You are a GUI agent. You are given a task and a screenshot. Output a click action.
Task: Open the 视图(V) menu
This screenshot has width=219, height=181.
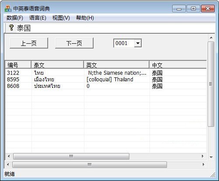pyautogui.click(x=61, y=18)
